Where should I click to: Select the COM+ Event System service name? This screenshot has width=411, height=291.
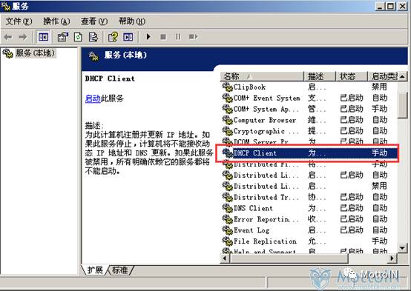(x=266, y=98)
